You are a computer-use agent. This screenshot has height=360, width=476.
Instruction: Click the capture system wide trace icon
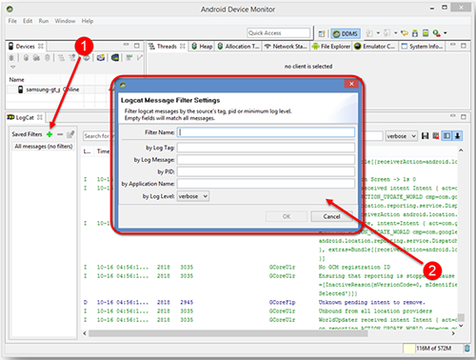point(129,58)
